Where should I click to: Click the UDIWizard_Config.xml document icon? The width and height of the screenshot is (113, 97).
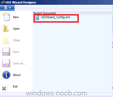(37, 18)
